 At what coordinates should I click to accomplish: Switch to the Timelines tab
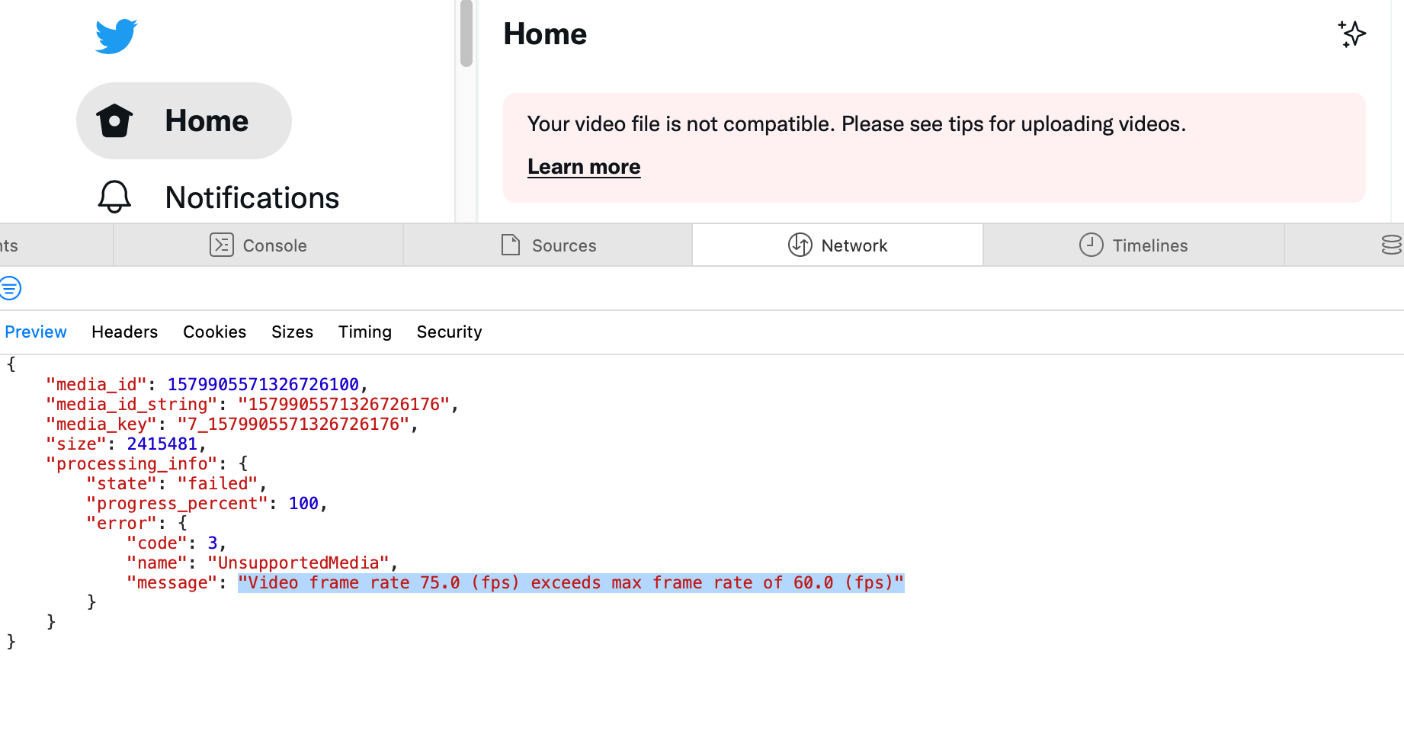(1133, 245)
